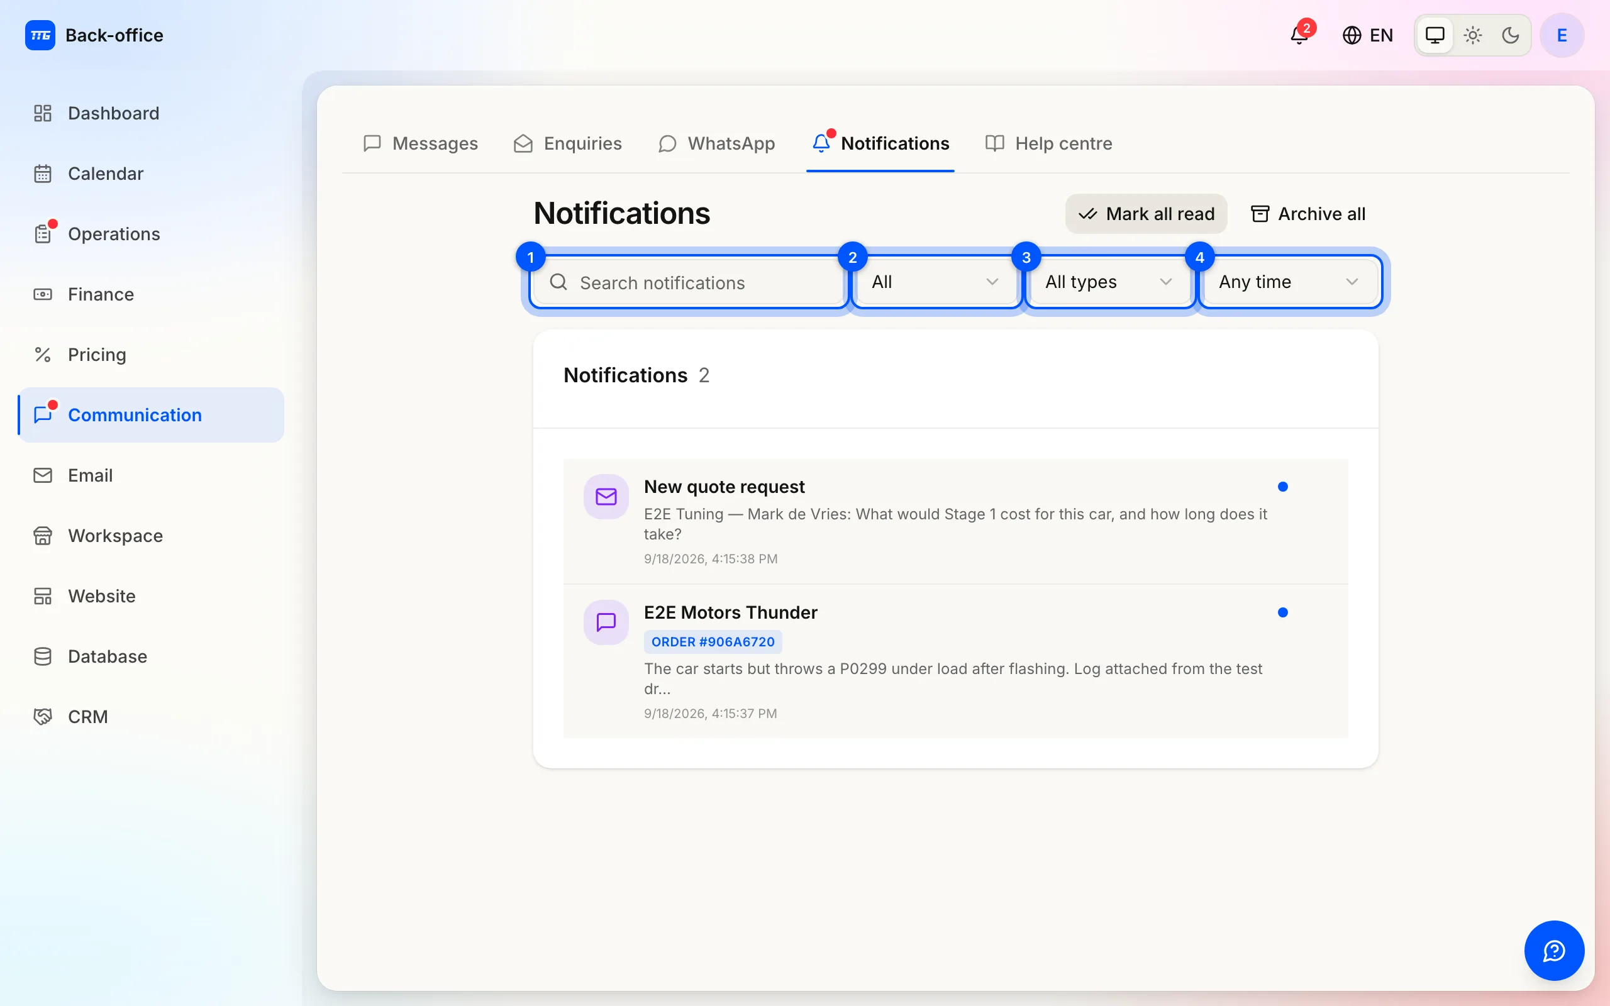The width and height of the screenshot is (1610, 1006).
Task: Click the ORDER #906A6720 tag
Action: 713,642
